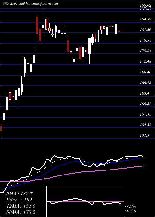Click the 160.38 price axis label
This screenshot has width=155, height=217.
point(145,104)
